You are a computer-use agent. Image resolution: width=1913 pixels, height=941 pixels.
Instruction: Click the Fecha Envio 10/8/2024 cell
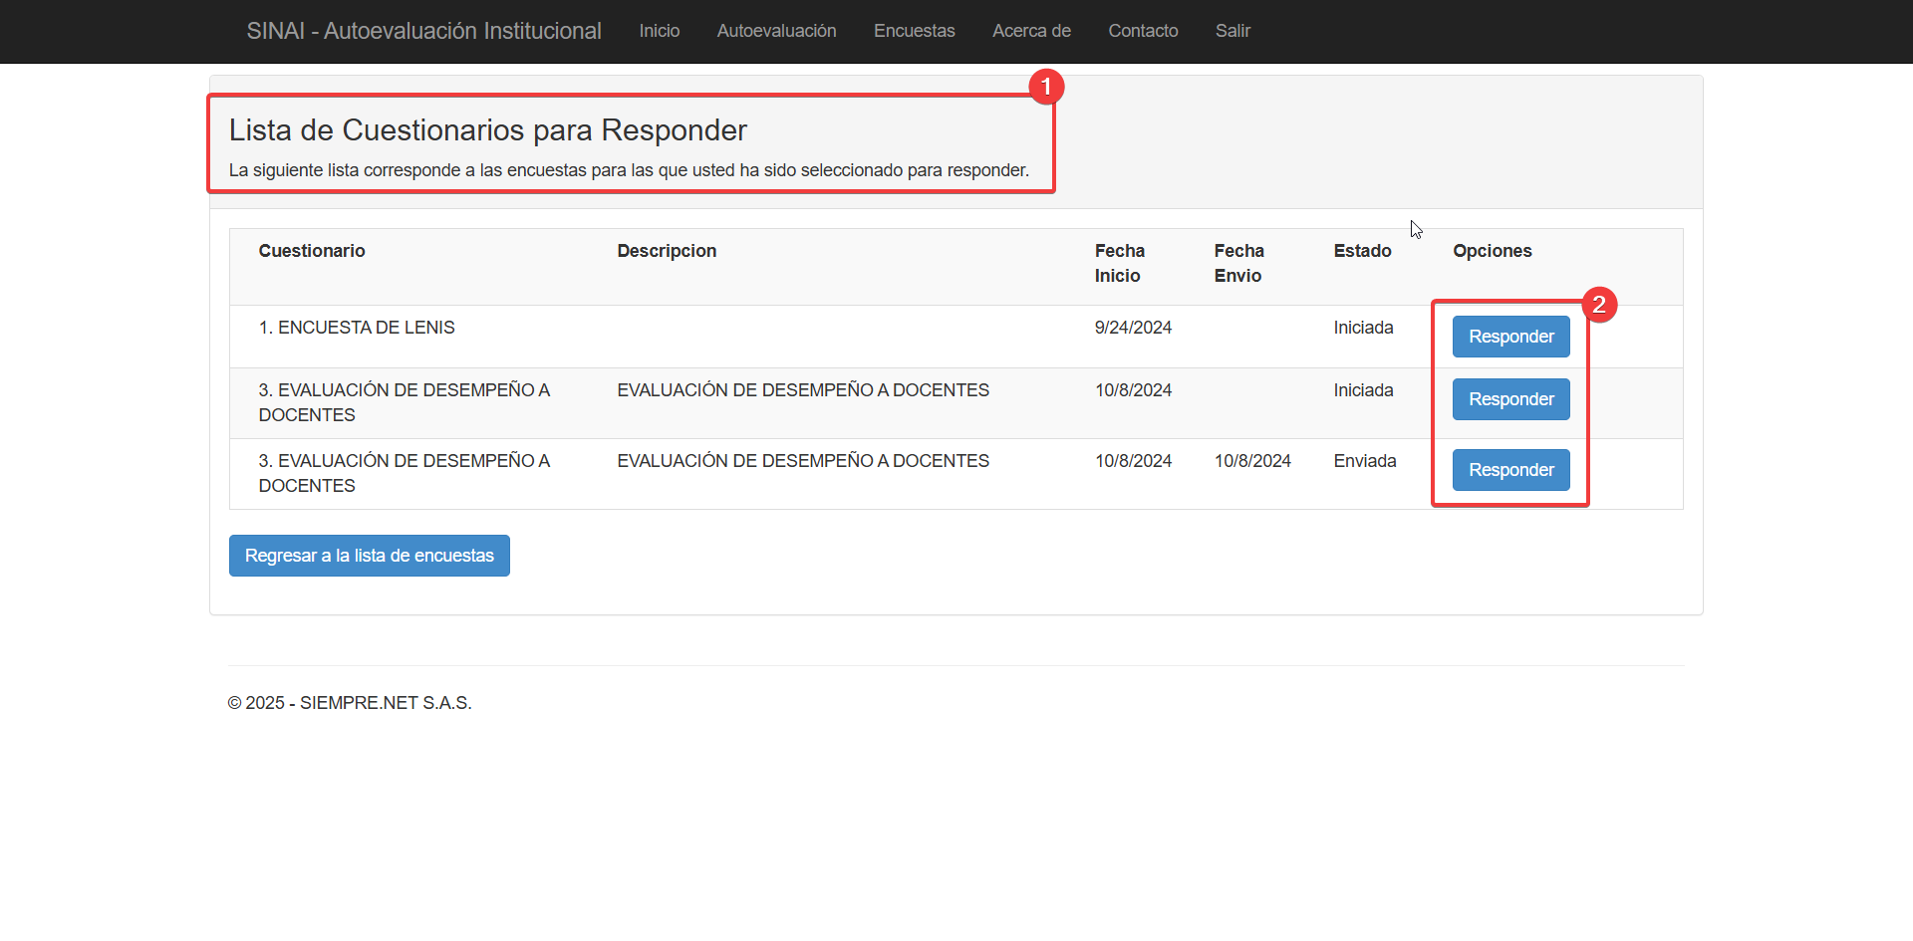pos(1252,461)
